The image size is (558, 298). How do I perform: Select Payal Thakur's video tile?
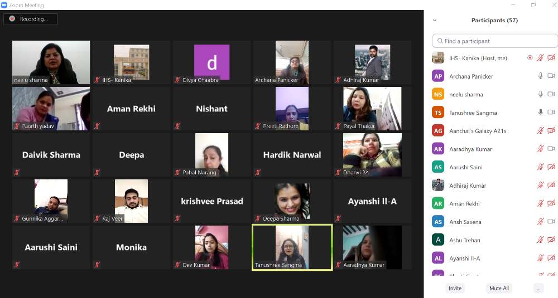[373, 108]
